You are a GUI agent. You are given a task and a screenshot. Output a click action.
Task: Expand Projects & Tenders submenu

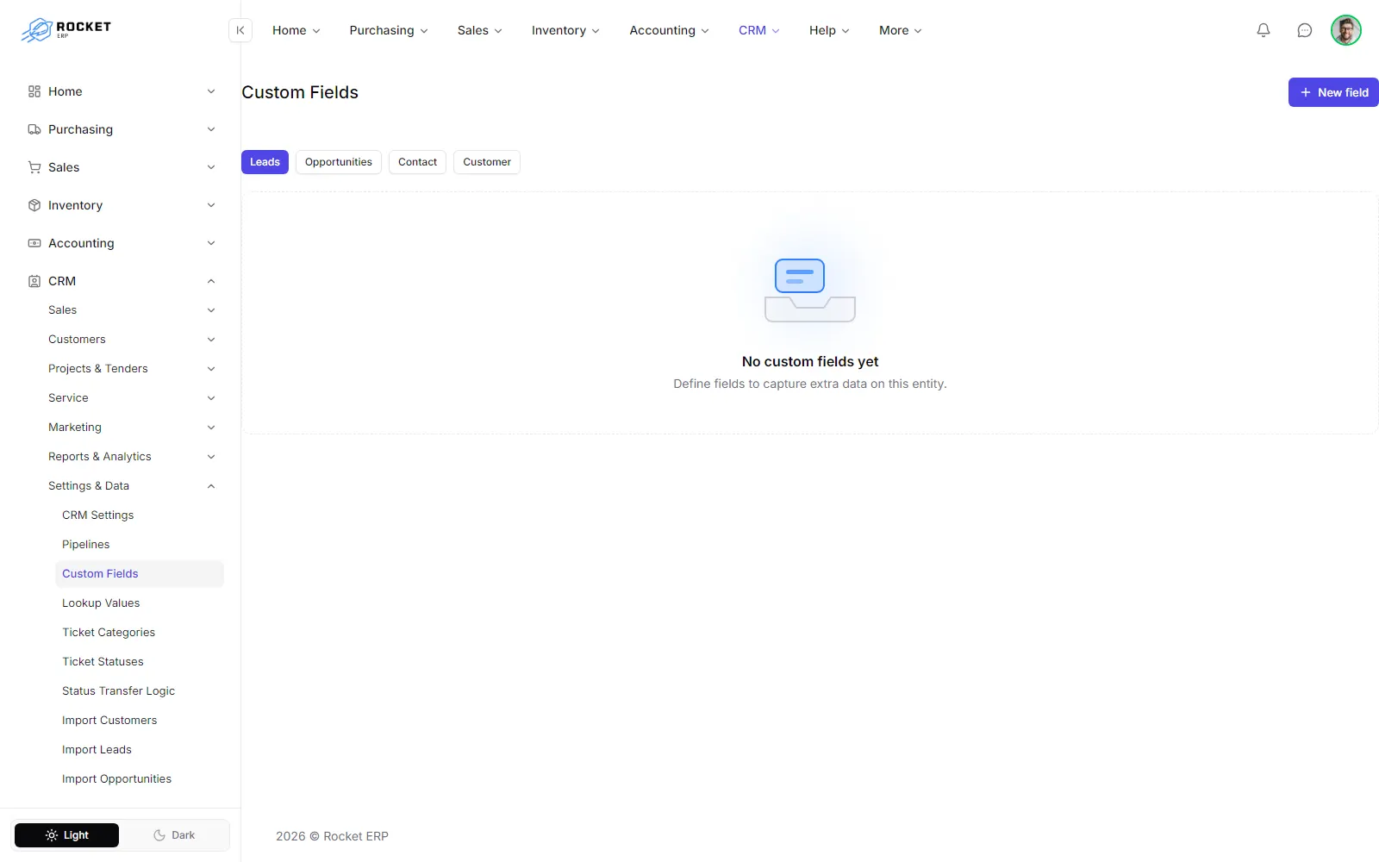pyautogui.click(x=131, y=369)
